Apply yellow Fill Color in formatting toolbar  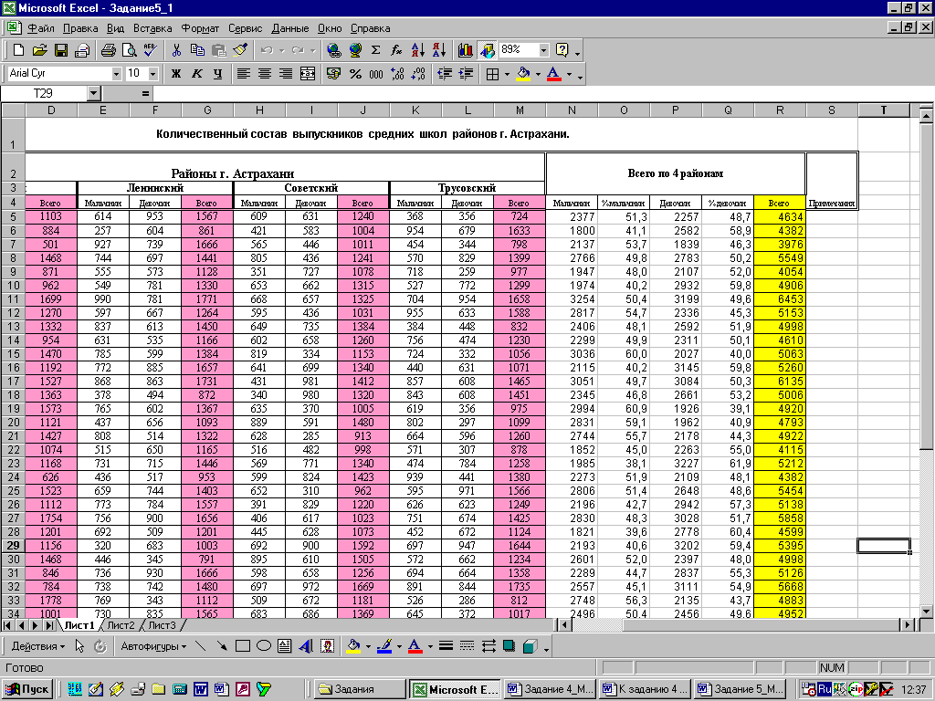tap(523, 74)
